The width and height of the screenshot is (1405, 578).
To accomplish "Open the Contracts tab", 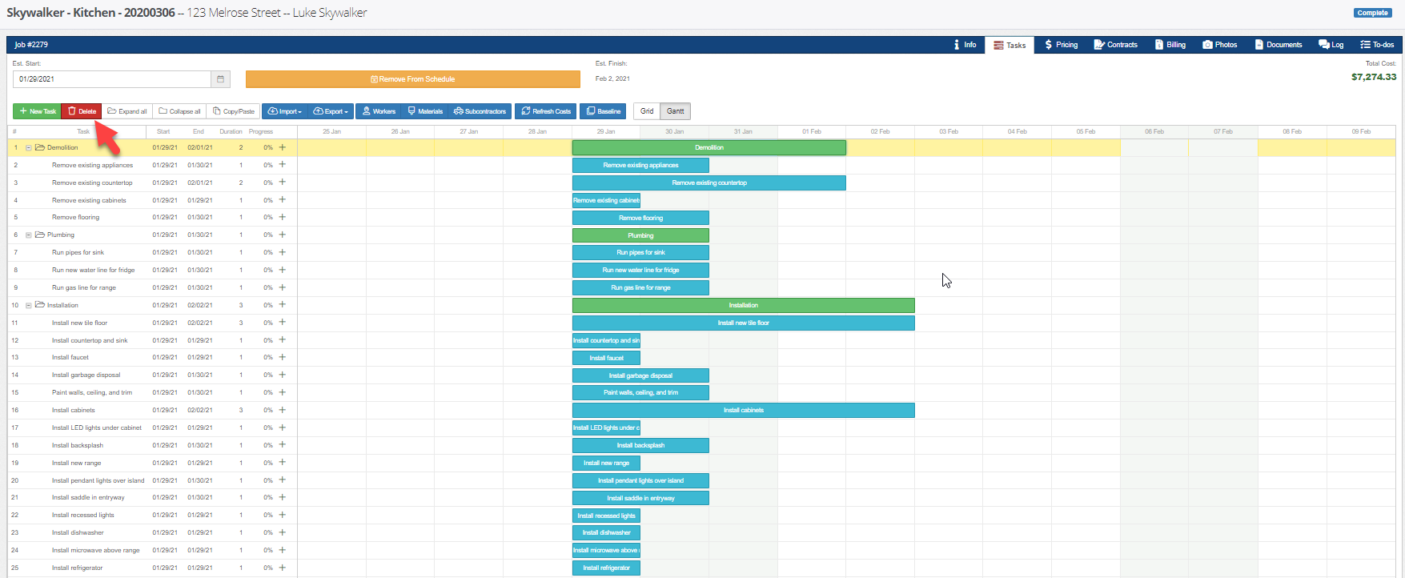I will [x=1115, y=45].
